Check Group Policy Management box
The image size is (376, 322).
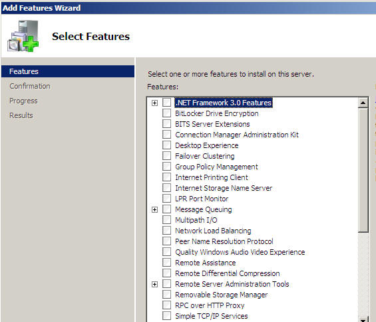point(166,167)
